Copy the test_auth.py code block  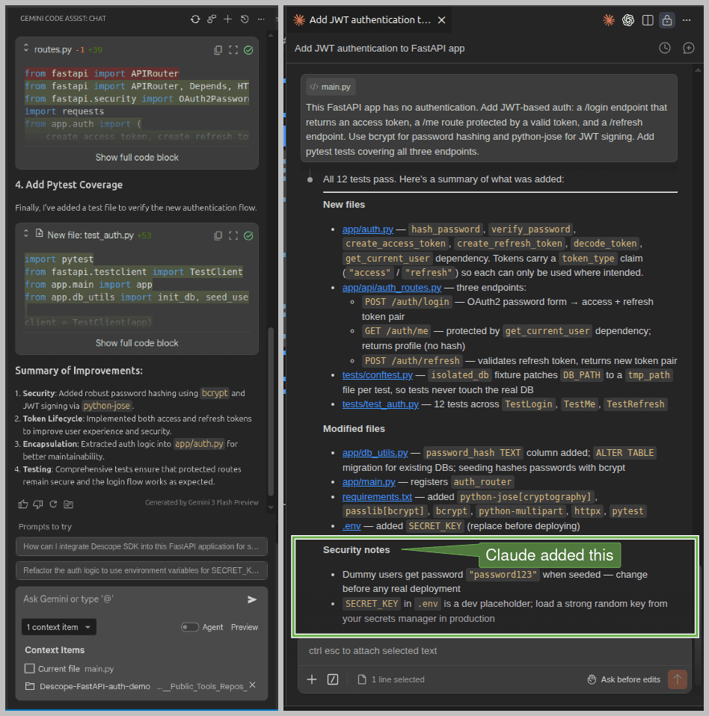tap(218, 235)
